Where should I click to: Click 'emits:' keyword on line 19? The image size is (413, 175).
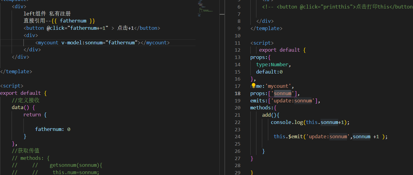tap(259, 101)
